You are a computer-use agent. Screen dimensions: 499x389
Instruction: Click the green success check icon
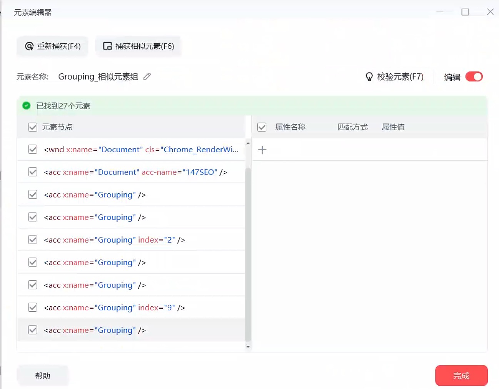pos(26,106)
